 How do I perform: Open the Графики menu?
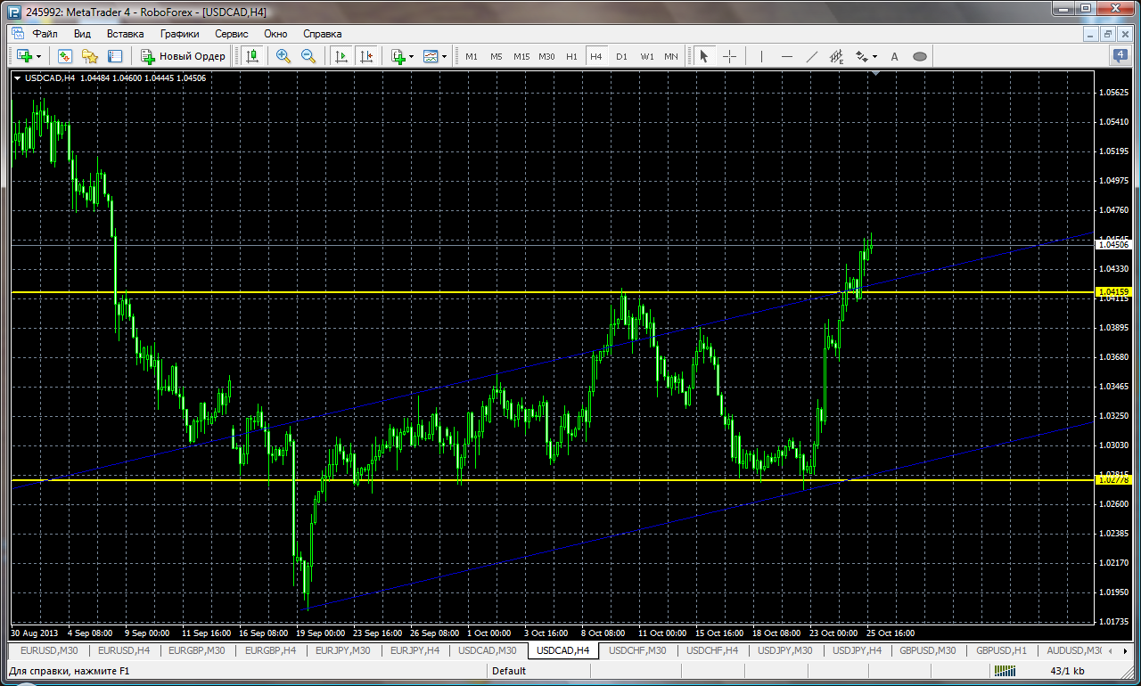180,34
